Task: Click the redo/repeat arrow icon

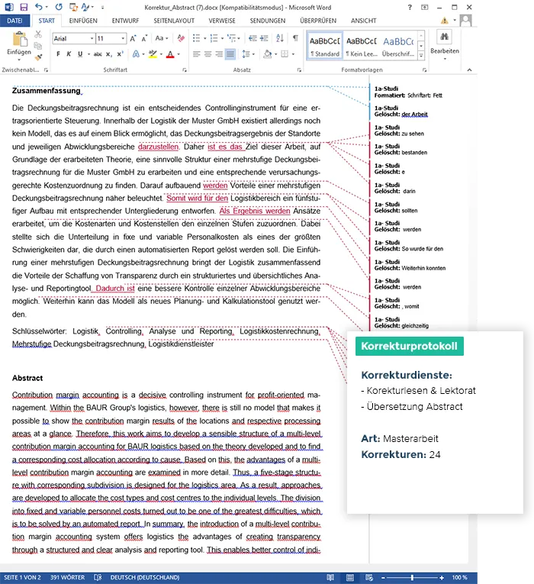Action: click(59, 7)
